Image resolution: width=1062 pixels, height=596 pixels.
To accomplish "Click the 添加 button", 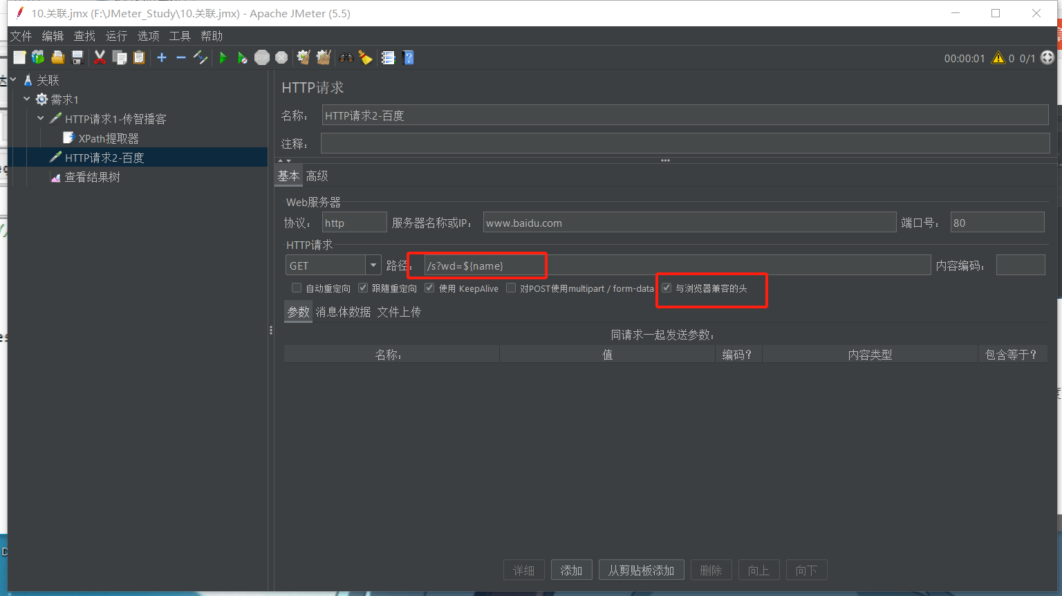I will [x=571, y=570].
